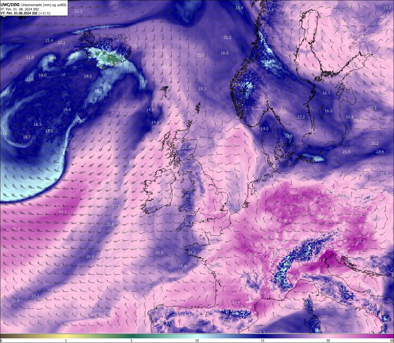Click the map value 12.6
Screen dimensions: 394x343
[x=30, y=79]
